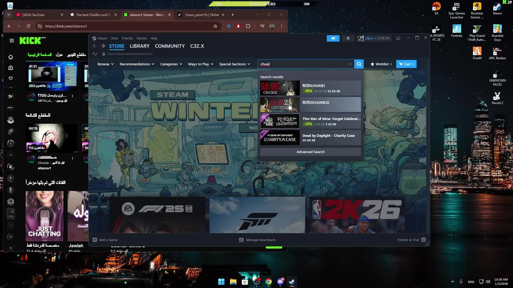Click Add a Game in Steam
The image size is (513, 288).
click(105, 240)
